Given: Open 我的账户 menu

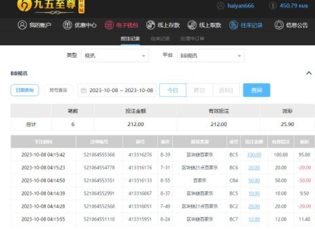Looking at the screenshot, I should tap(34, 25).
